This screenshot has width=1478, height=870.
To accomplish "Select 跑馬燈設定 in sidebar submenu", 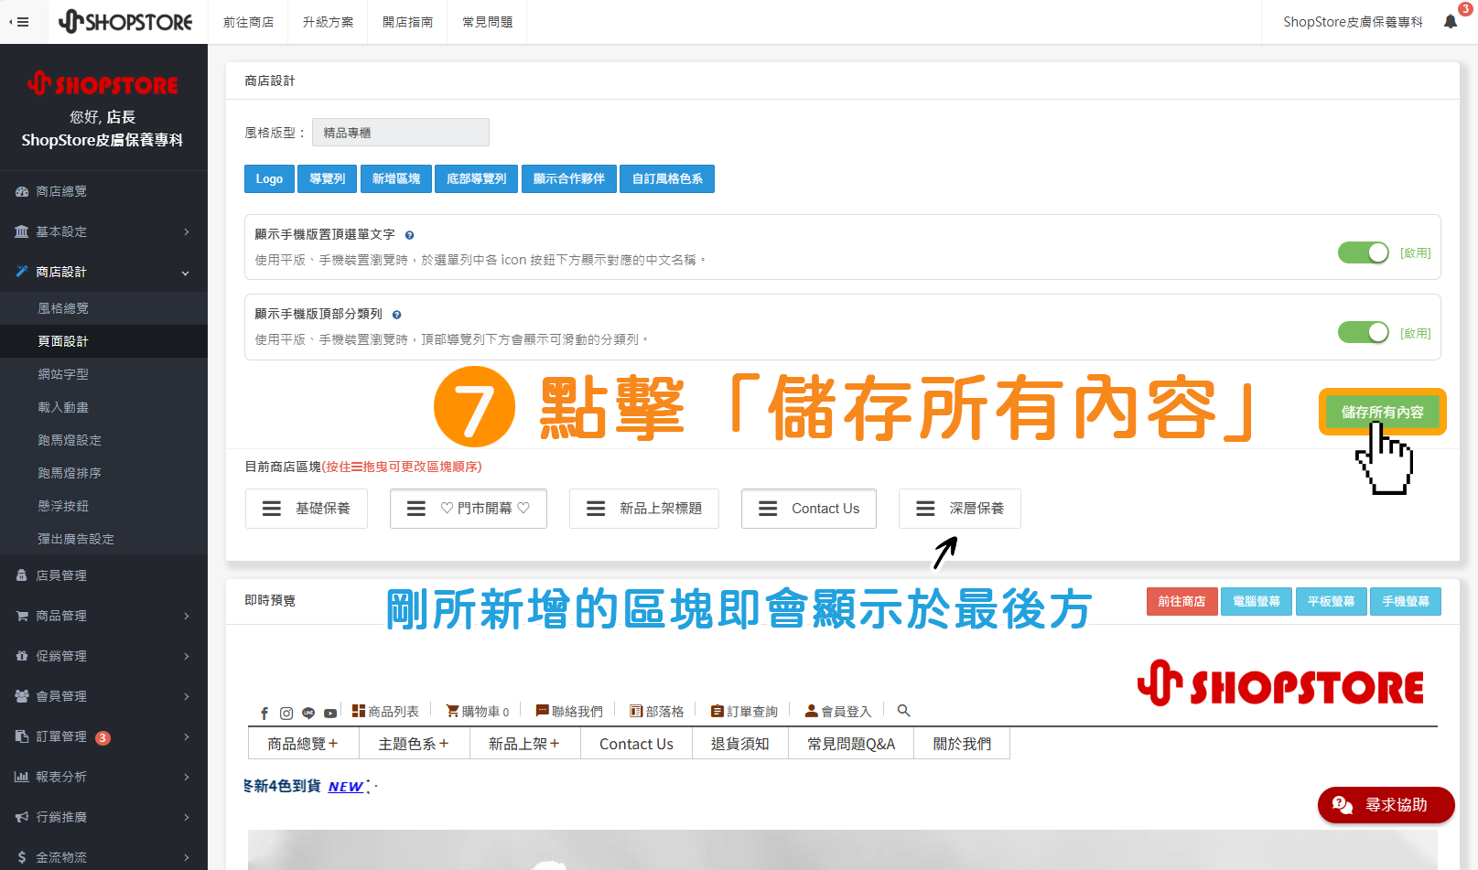I will pos(103,441).
